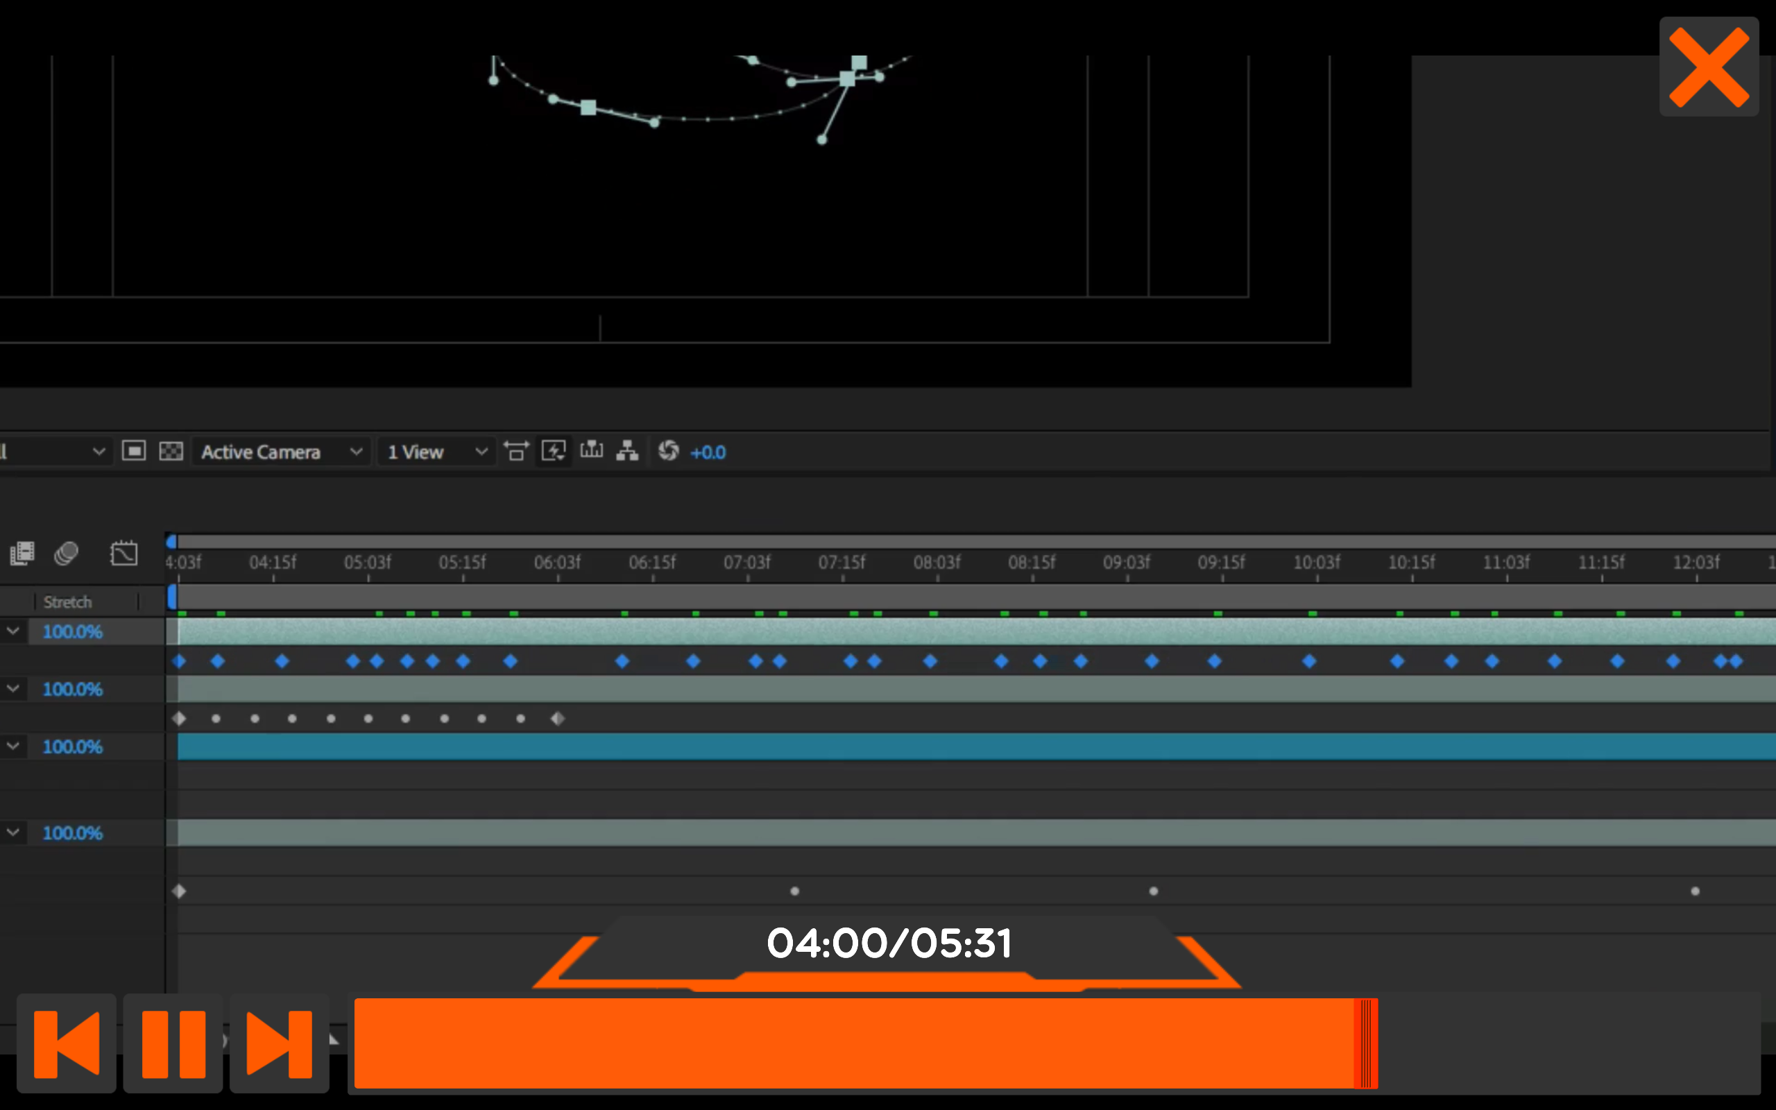
Task: Open the resolution dropdown chevron
Action: point(99,452)
